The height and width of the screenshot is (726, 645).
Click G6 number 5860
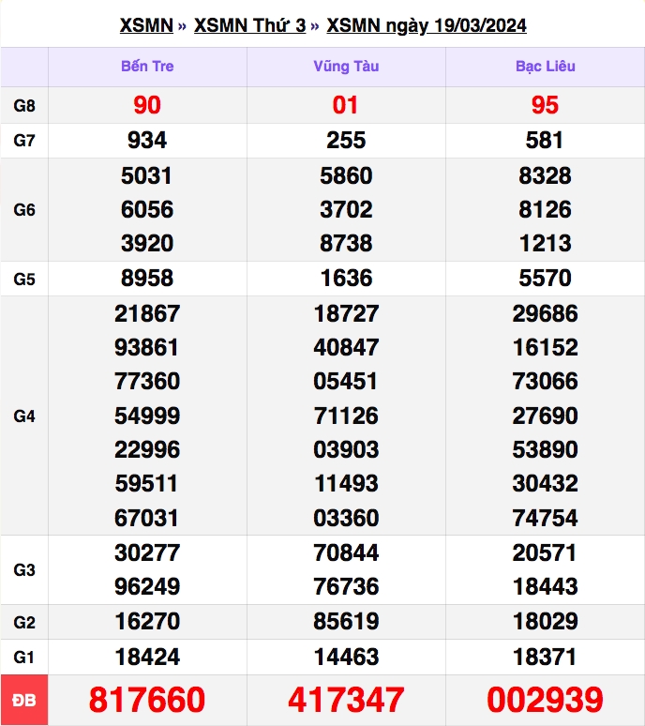(x=346, y=176)
